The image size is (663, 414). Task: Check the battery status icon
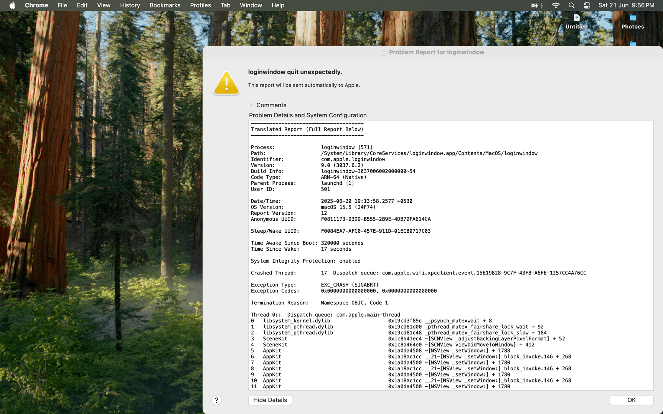click(537, 5)
